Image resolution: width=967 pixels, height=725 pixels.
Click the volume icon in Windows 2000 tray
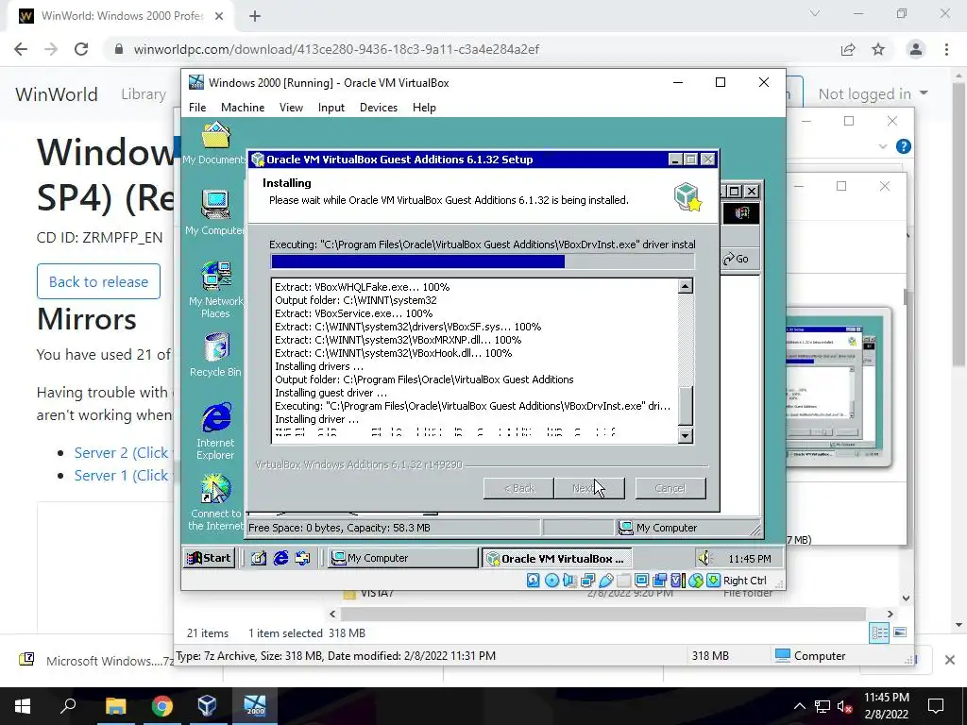704,559
